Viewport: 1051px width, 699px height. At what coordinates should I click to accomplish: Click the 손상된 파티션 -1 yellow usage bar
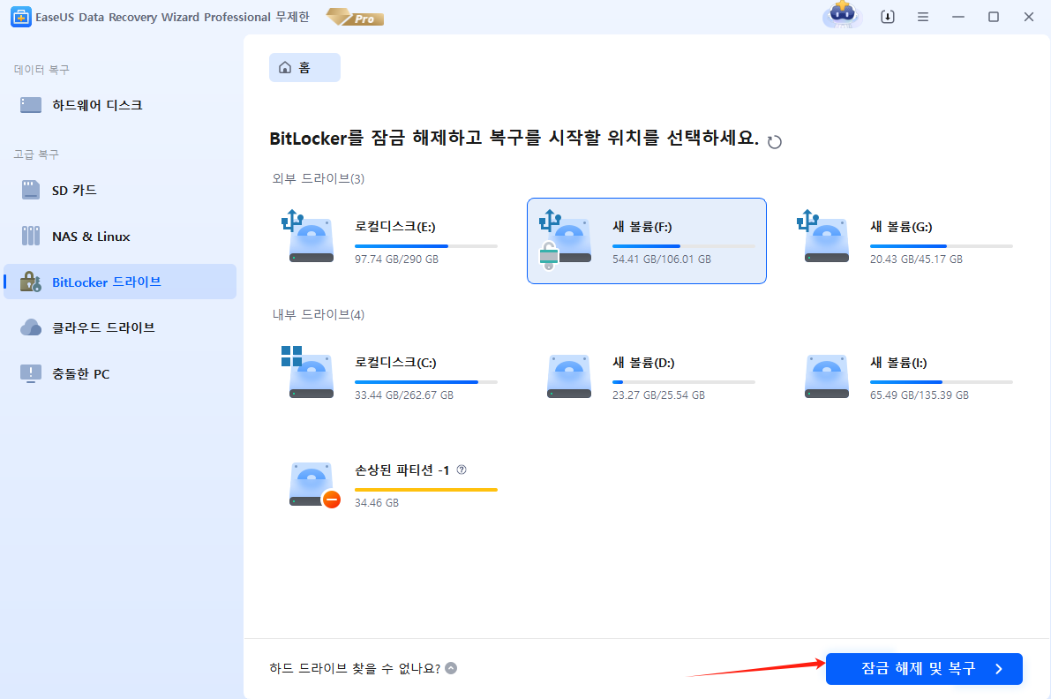[x=426, y=490]
